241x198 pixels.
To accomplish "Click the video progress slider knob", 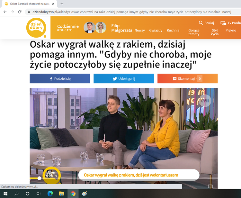I will [39, 178].
